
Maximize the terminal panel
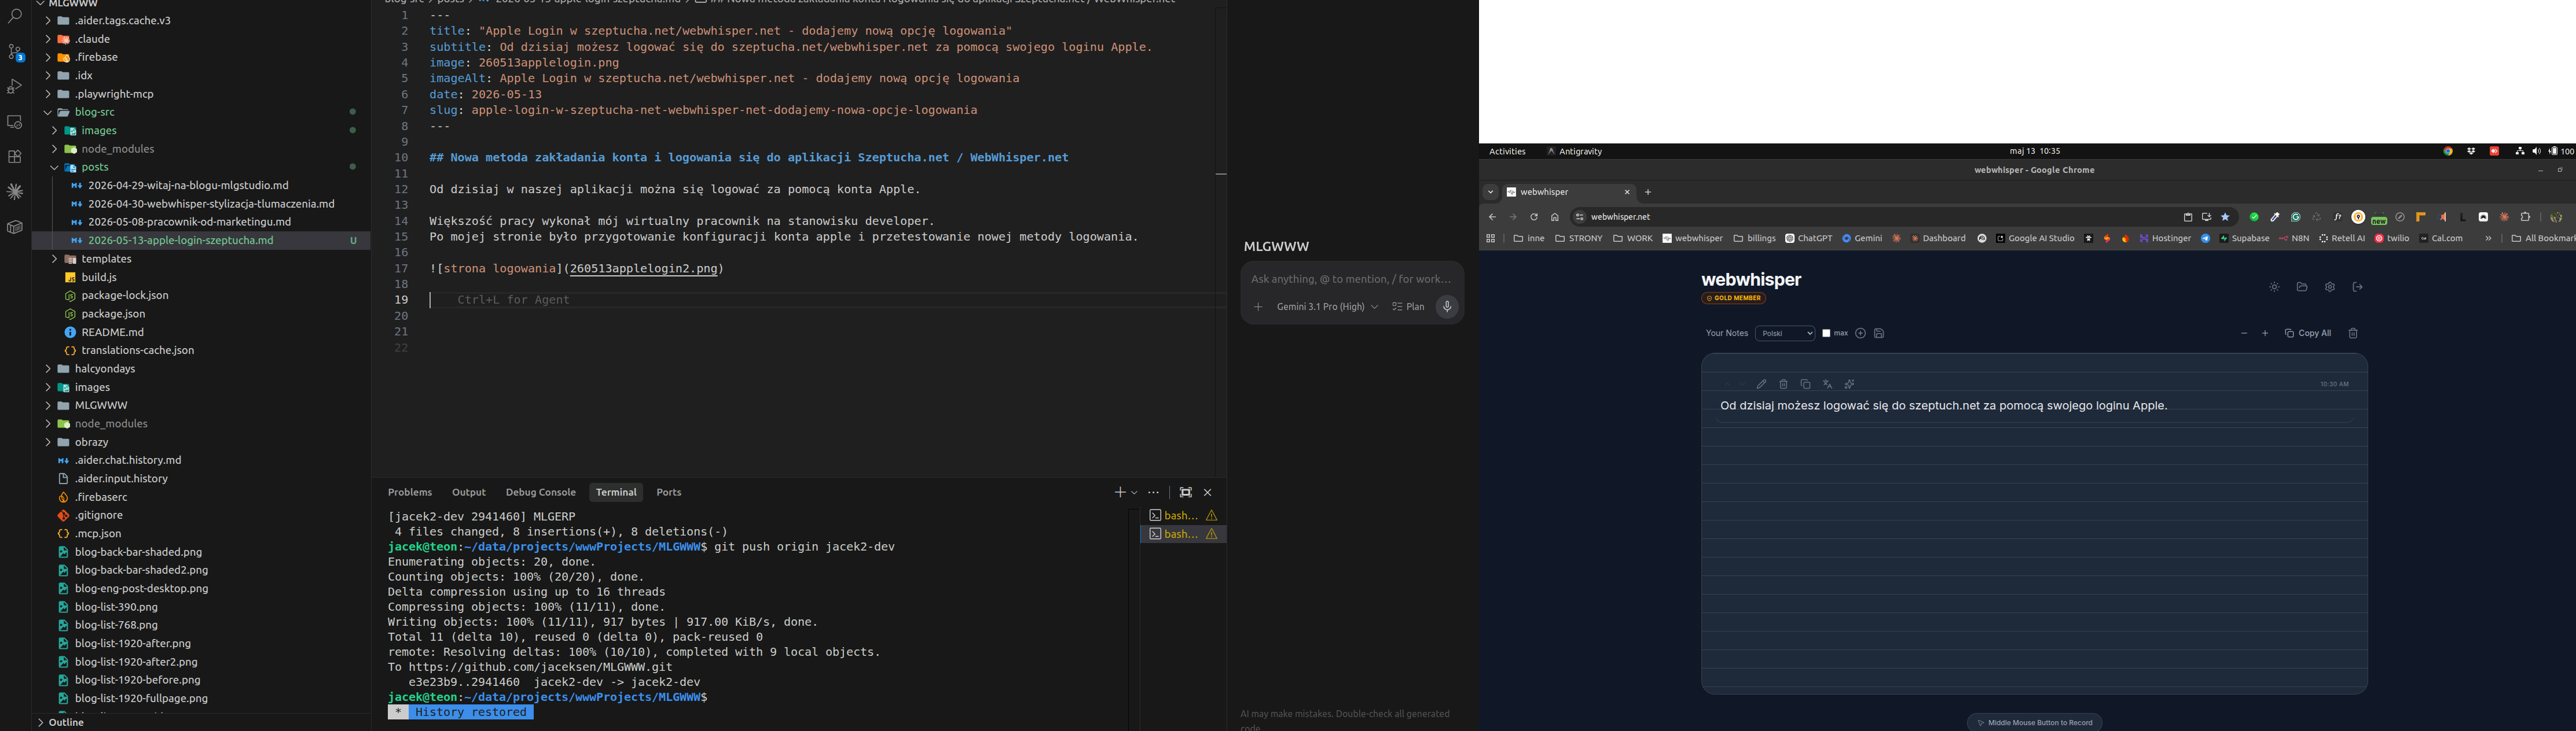point(1186,492)
